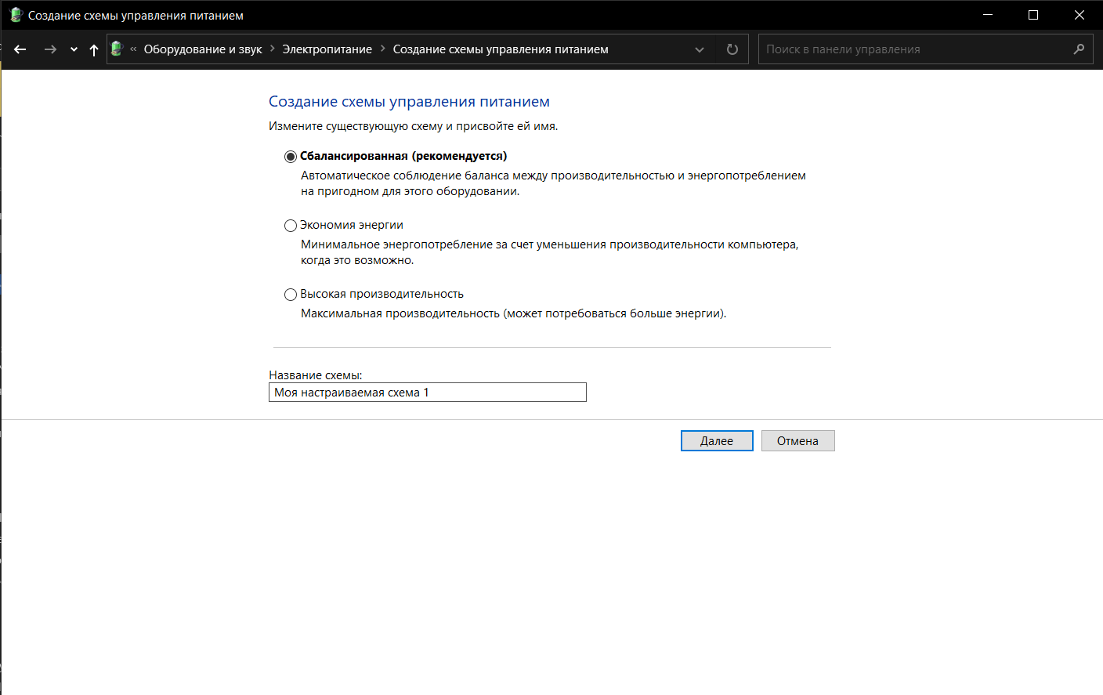Viewport: 1103px width, 695px height.
Task: Click text 'Измените существующую схему и присвойте ей имя.'
Action: coord(414,126)
